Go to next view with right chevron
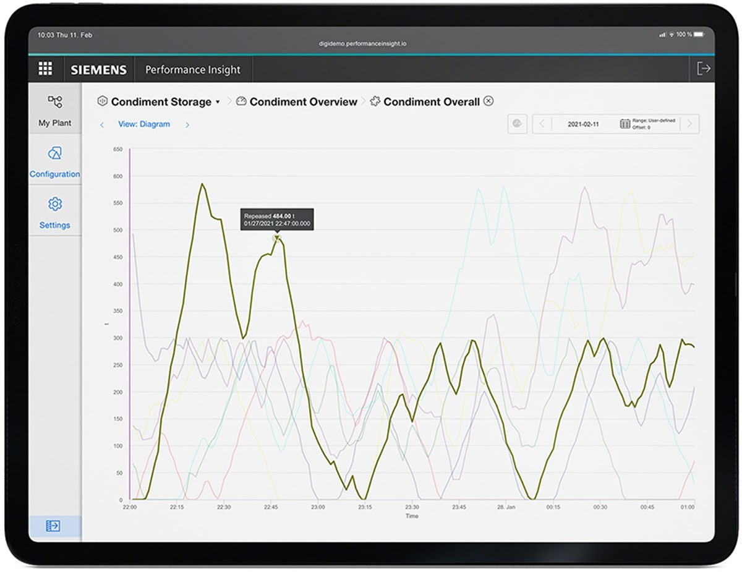This screenshot has width=742, height=572. pos(187,125)
